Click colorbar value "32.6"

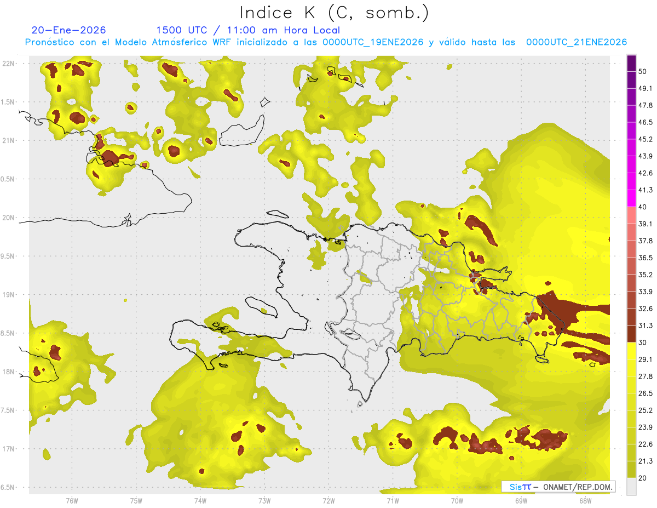[x=646, y=309]
